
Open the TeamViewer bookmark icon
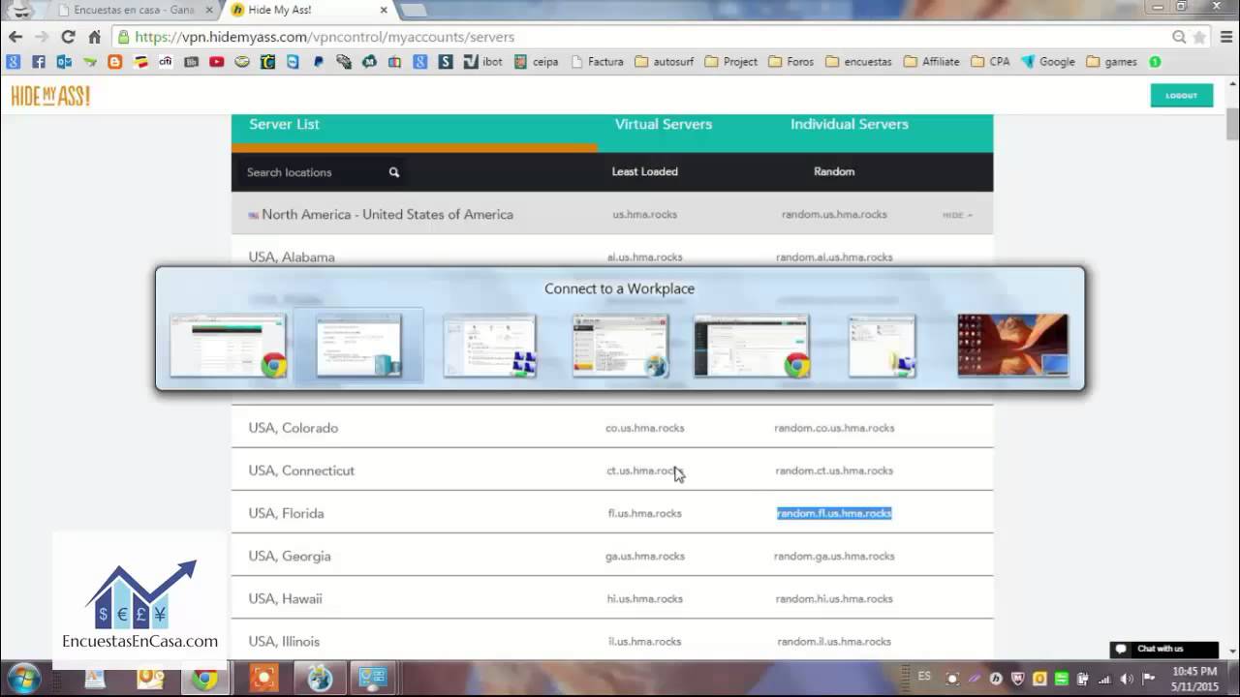293,61
